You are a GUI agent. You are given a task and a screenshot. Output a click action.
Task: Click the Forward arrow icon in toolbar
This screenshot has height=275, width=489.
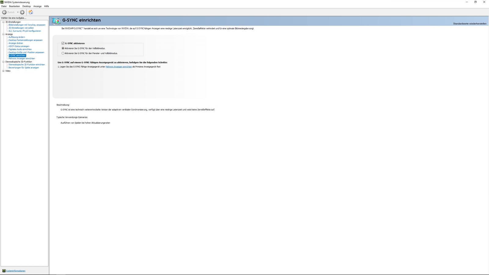click(22, 12)
